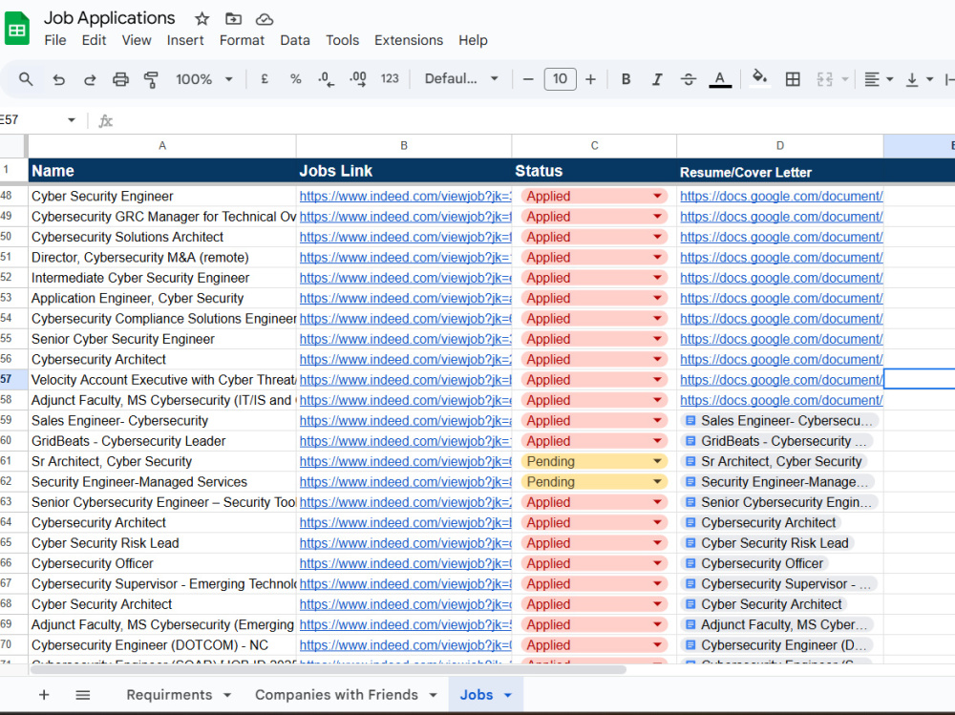Format as percent icon
The width and height of the screenshot is (955, 715).
[296, 79]
